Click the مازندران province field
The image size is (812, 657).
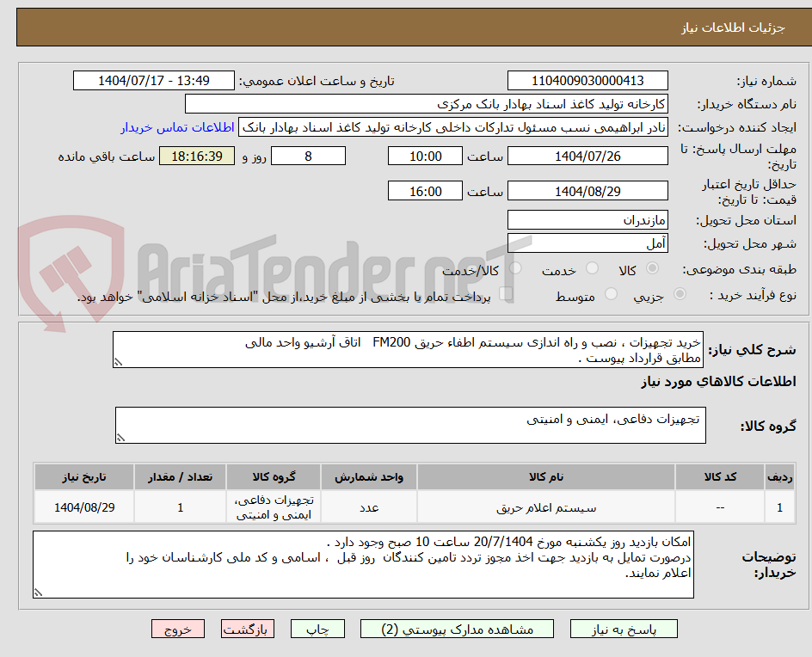click(x=587, y=219)
